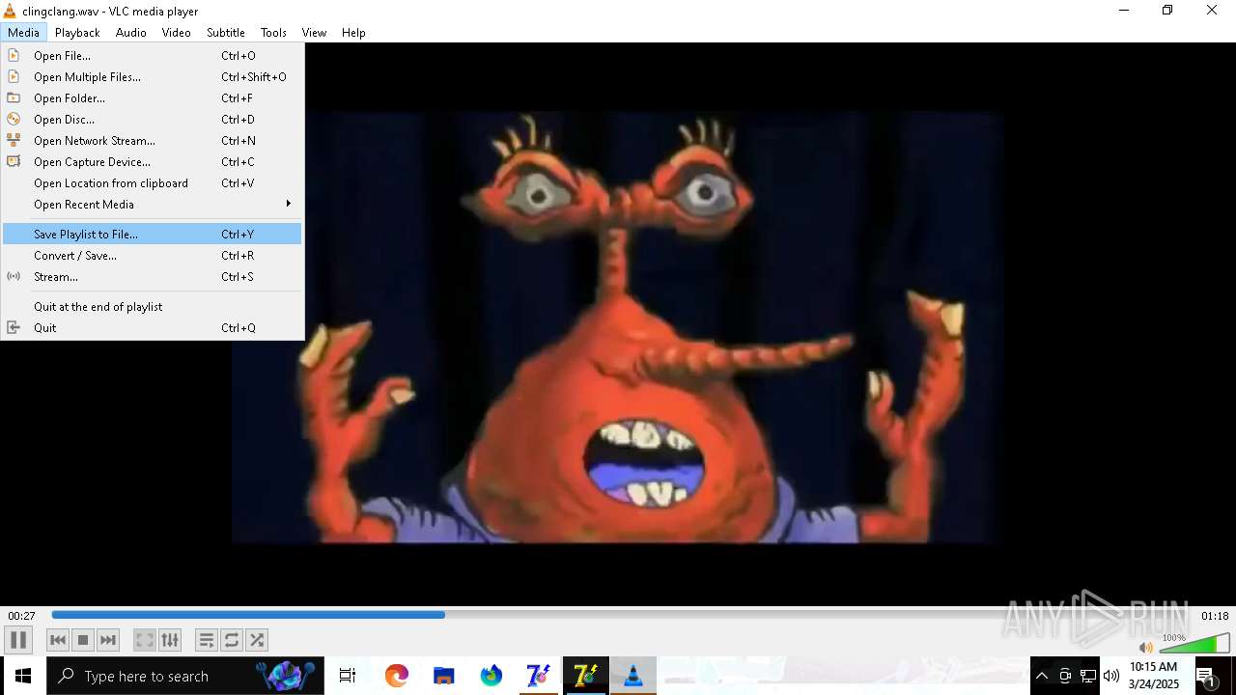Viewport: 1236px width, 695px height.
Task: Launch Firefox from taskbar
Action: (x=492, y=676)
